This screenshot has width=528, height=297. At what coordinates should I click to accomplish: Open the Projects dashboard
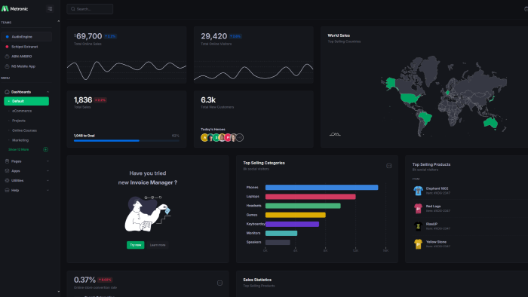click(19, 121)
